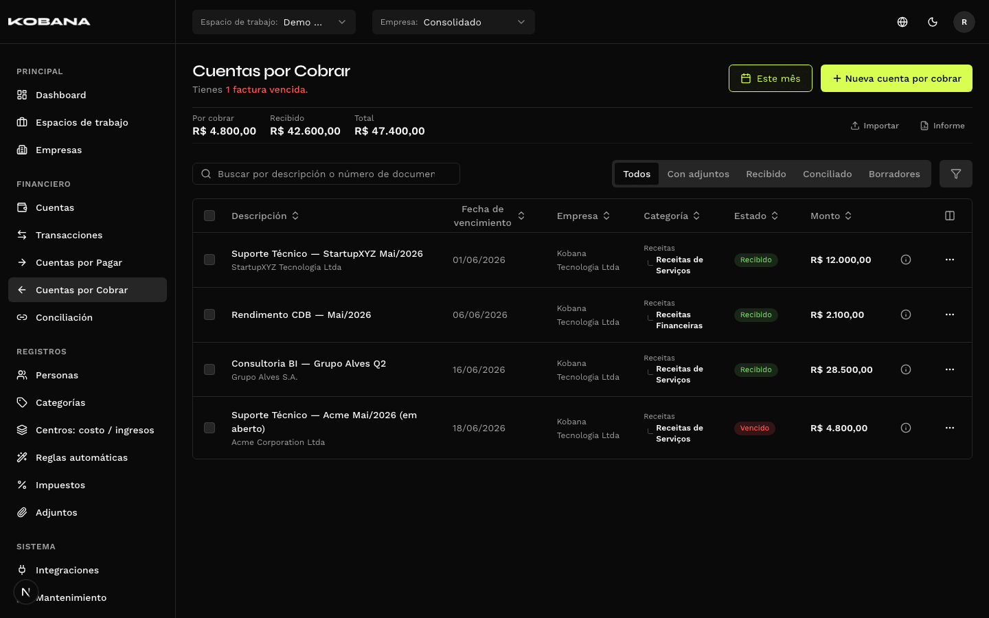
Task: Click the Categorías tag icon
Action: pyautogui.click(x=22, y=402)
